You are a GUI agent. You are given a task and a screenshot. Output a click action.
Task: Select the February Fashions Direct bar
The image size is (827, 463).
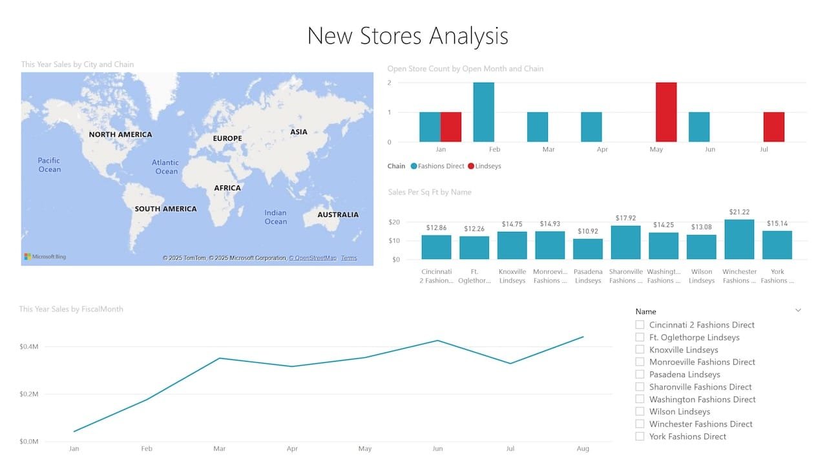pyautogui.click(x=484, y=112)
